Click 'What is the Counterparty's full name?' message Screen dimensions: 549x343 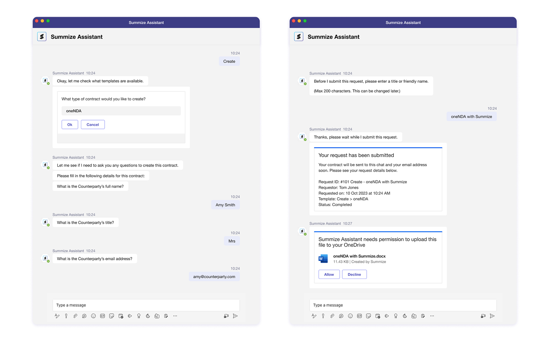click(90, 186)
